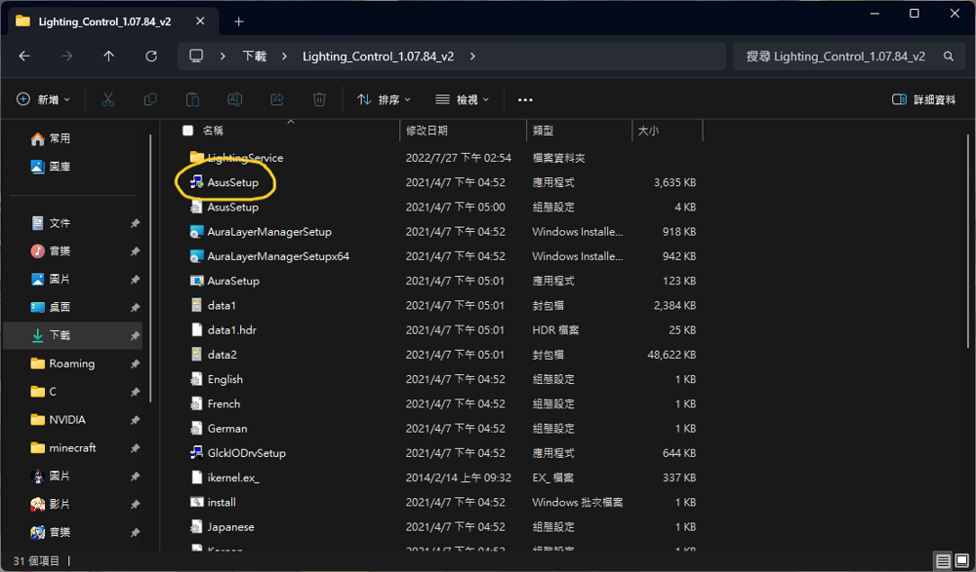Go back to the previous folder
The width and height of the screenshot is (976, 572).
pos(25,56)
